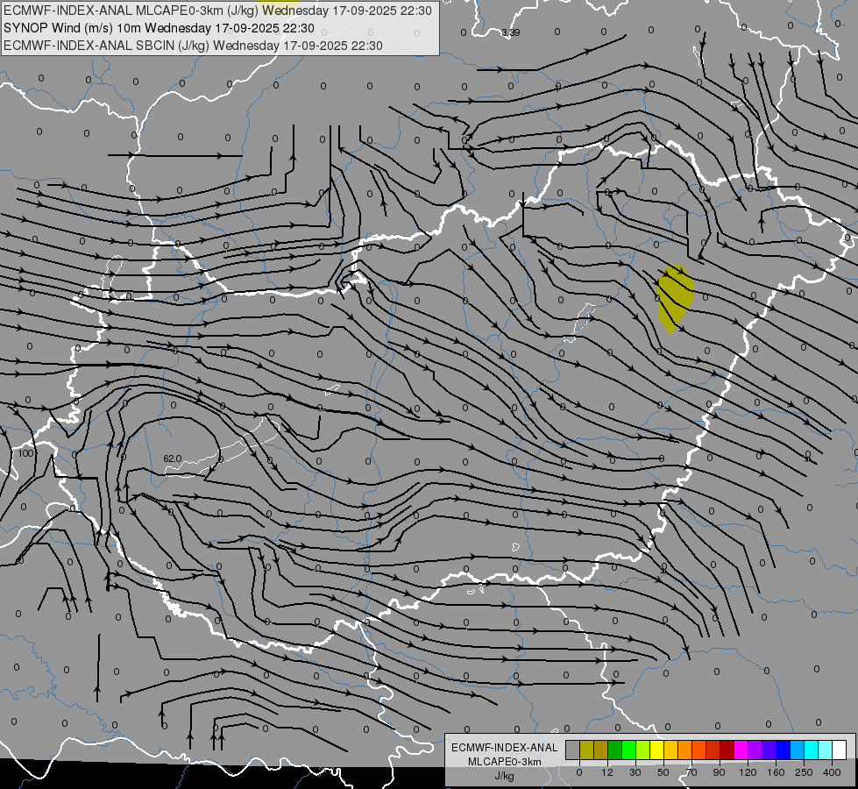Pick the dark red legend swatch
The width and height of the screenshot is (858, 789).
click(x=727, y=750)
